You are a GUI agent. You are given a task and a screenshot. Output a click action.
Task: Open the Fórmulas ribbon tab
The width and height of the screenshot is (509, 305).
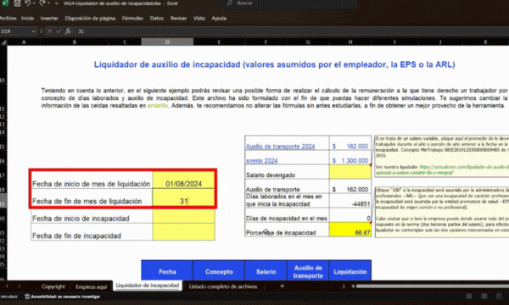132,18
